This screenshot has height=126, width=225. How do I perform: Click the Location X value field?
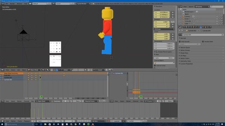tap(162, 12)
